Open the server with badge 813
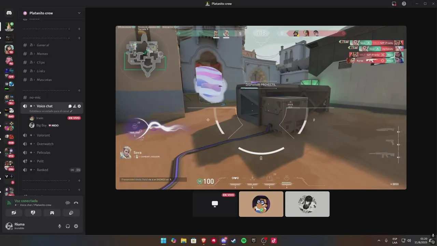437x246 pixels. click(9, 152)
